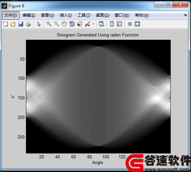Open the 文件(F) menu
Image resolution: width=191 pixels, height=172 pixels.
pyautogui.click(x=11, y=15)
